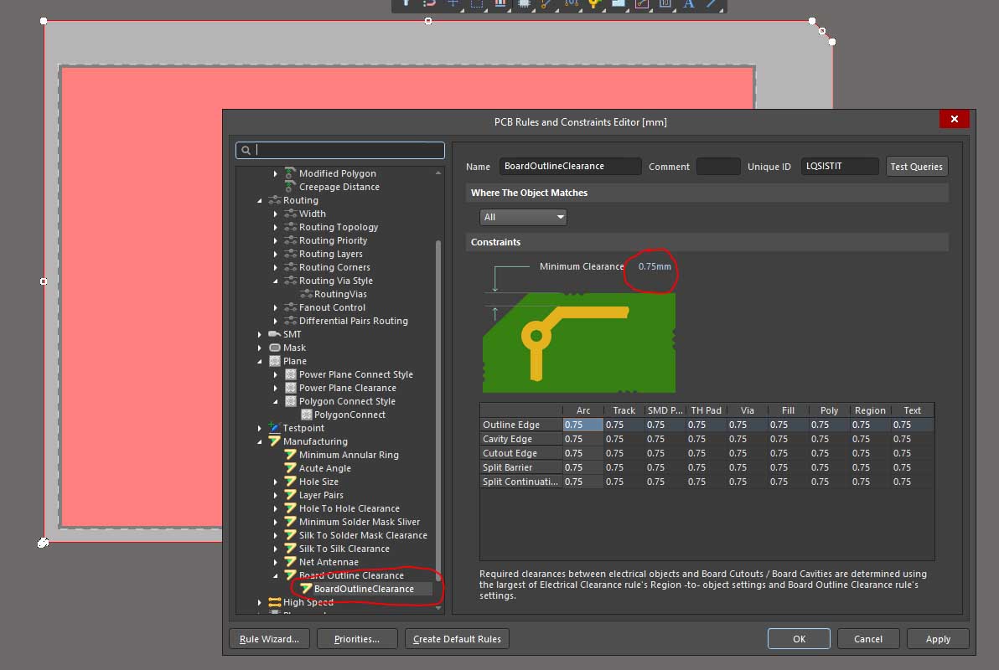Open the Rule Wizard
The height and width of the screenshot is (670, 999).
269,639
